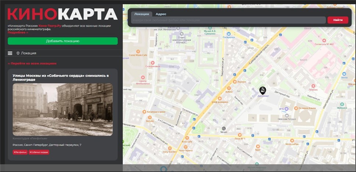
Task: Click the red Найти search button
Action: (338, 20)
